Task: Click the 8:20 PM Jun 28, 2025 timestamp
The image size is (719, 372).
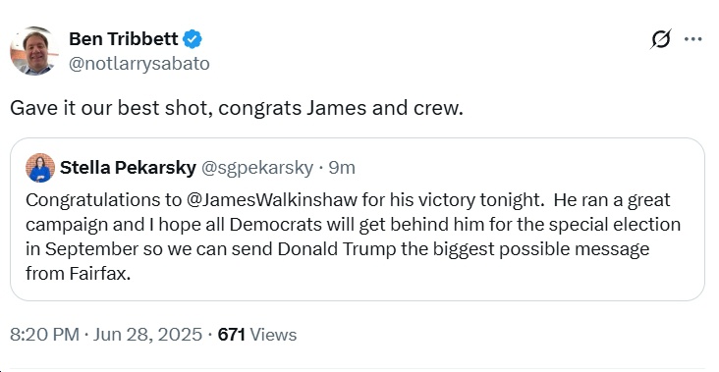Action: (106, 335)
